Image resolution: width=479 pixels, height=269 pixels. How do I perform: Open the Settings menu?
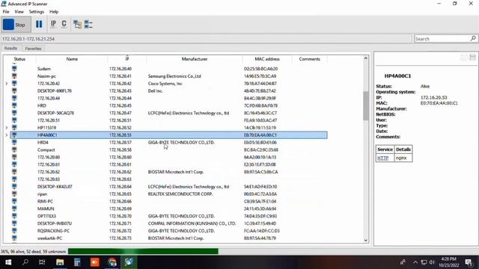(37, 12)
